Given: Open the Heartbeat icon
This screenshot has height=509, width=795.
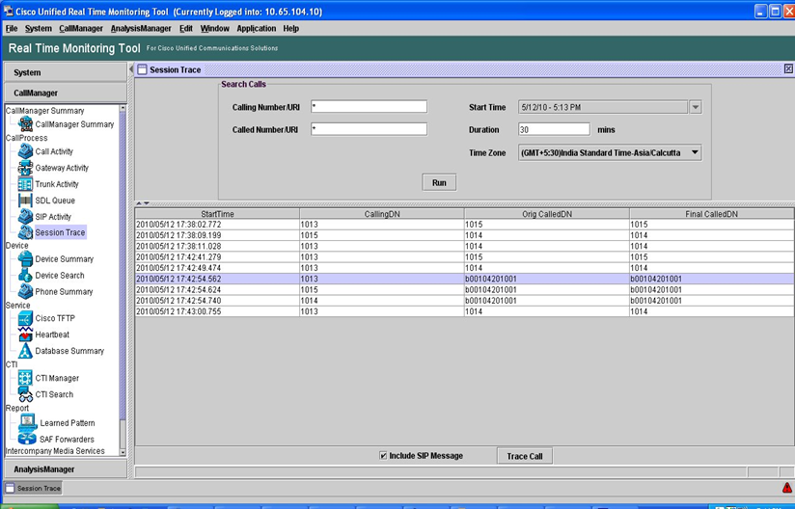Looking at the screenshot, I should pos(25,335).
